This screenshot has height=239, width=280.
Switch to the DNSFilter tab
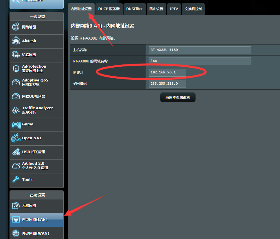tap(135, 9)
